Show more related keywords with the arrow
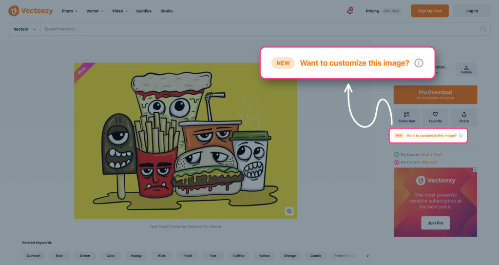The image size is (499, 265). point(367,256)
